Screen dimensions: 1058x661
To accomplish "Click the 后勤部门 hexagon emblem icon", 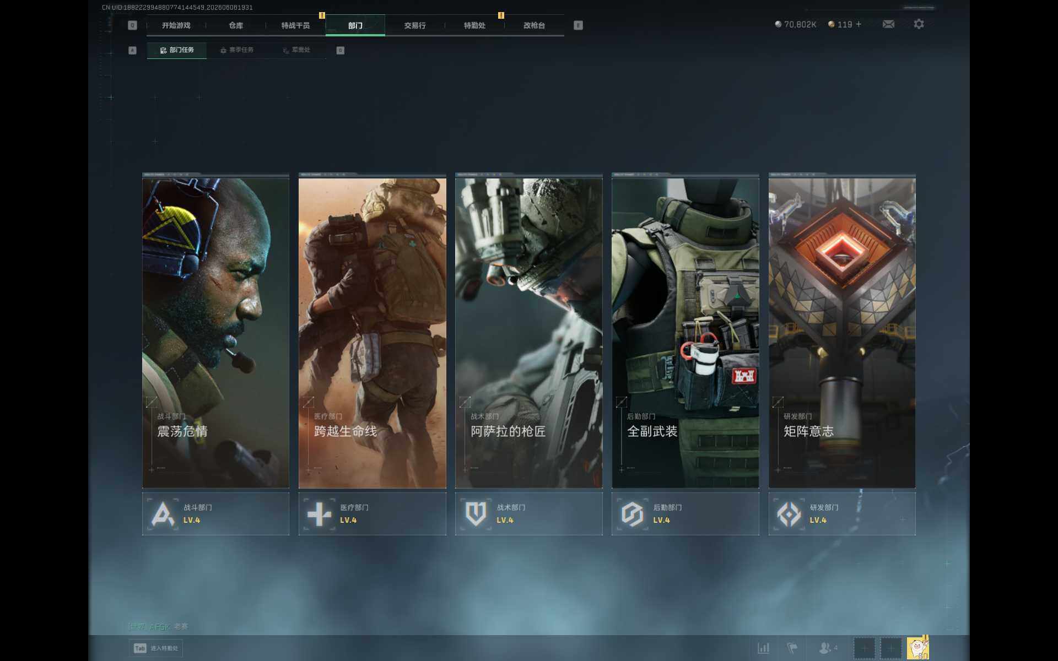I will (633, 514).
